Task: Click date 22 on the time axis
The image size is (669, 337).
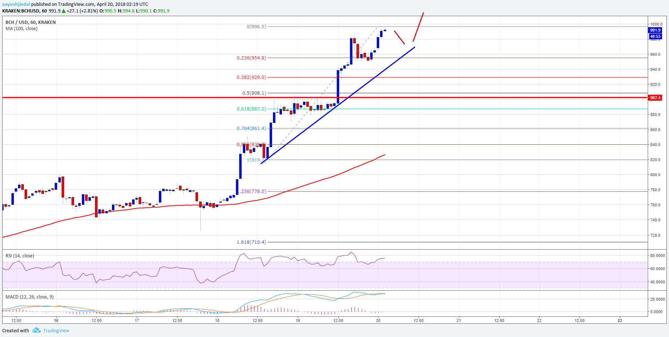Action: tap(539, 320)
